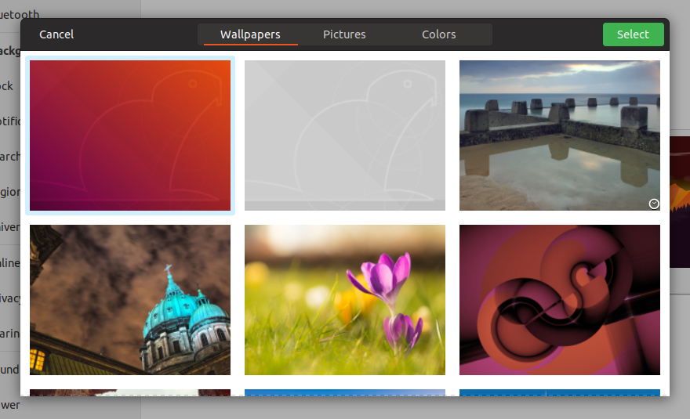This screenshot has height=419, width=690.
Task: Open the Colors tab
Action: click(439, 34)
